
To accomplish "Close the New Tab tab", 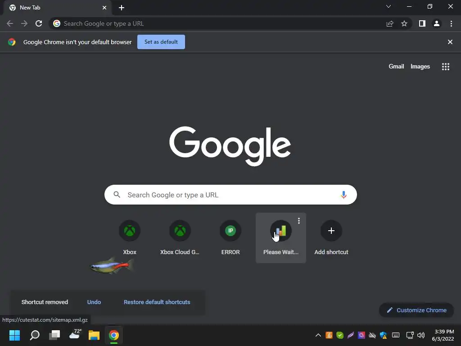I will (x=104, y=8).
